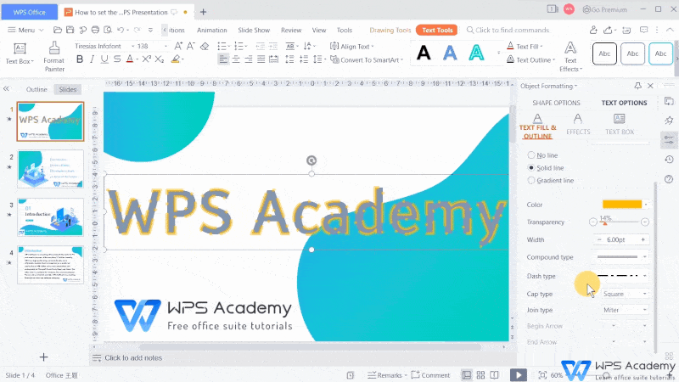The width and height of the screenshot is (679, 382).
Task: Center align the text
Action: coord(236,59)
